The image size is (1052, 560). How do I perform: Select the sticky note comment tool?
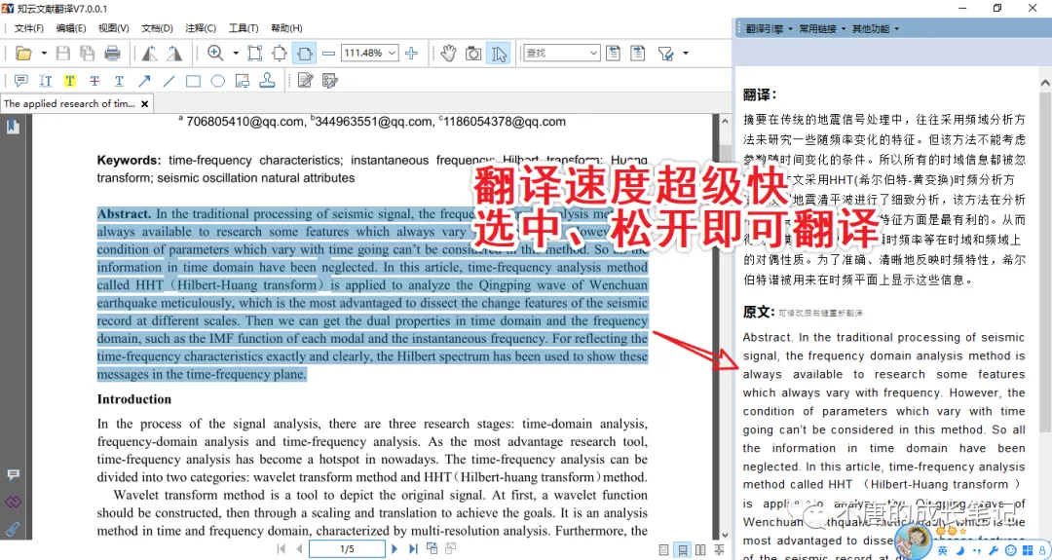(20, 81)
